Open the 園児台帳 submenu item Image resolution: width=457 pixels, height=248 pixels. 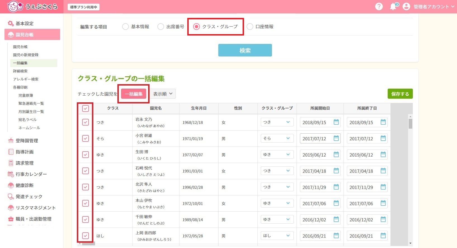(x=20, y=47)
